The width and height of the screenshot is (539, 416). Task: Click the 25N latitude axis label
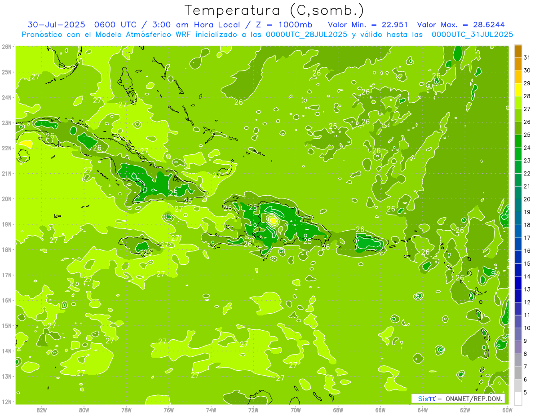point(7,72)
